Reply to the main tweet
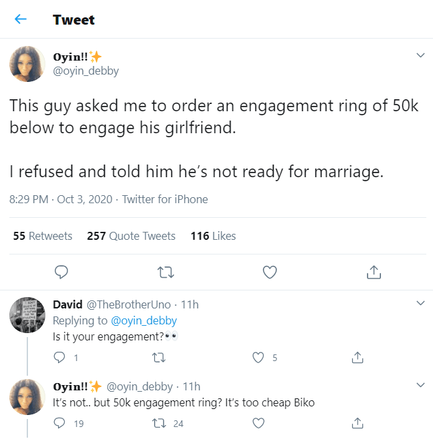 coord(61,272)
